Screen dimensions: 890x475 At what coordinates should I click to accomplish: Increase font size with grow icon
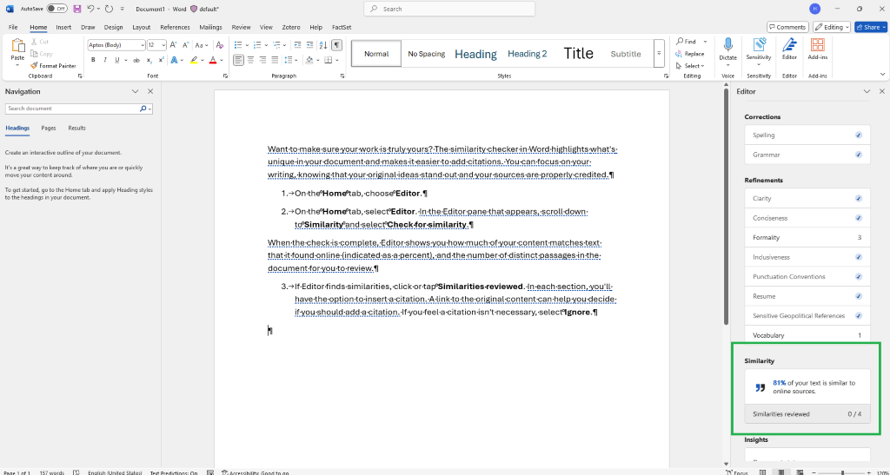coord(173,45)
